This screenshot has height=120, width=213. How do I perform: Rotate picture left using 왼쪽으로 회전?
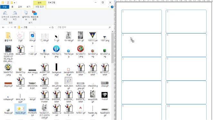5,15
